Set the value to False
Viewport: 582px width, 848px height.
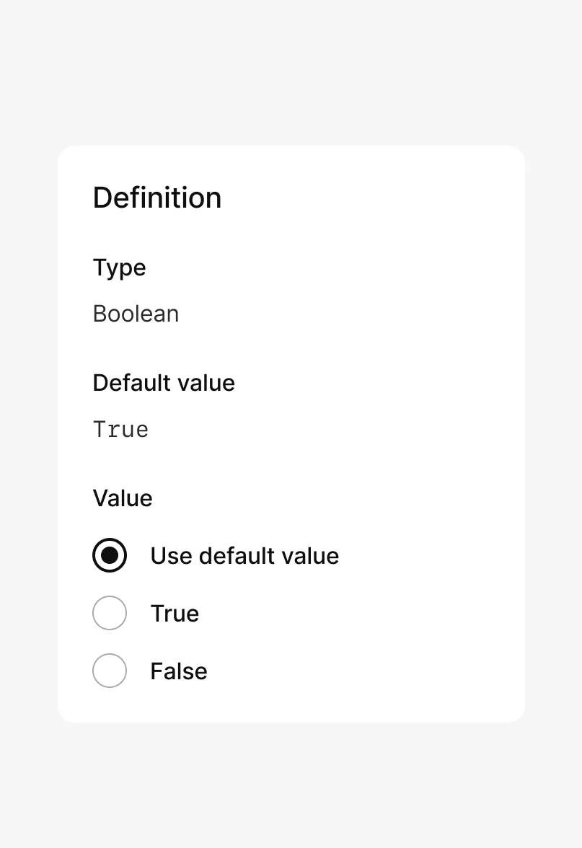click(110, 671)
